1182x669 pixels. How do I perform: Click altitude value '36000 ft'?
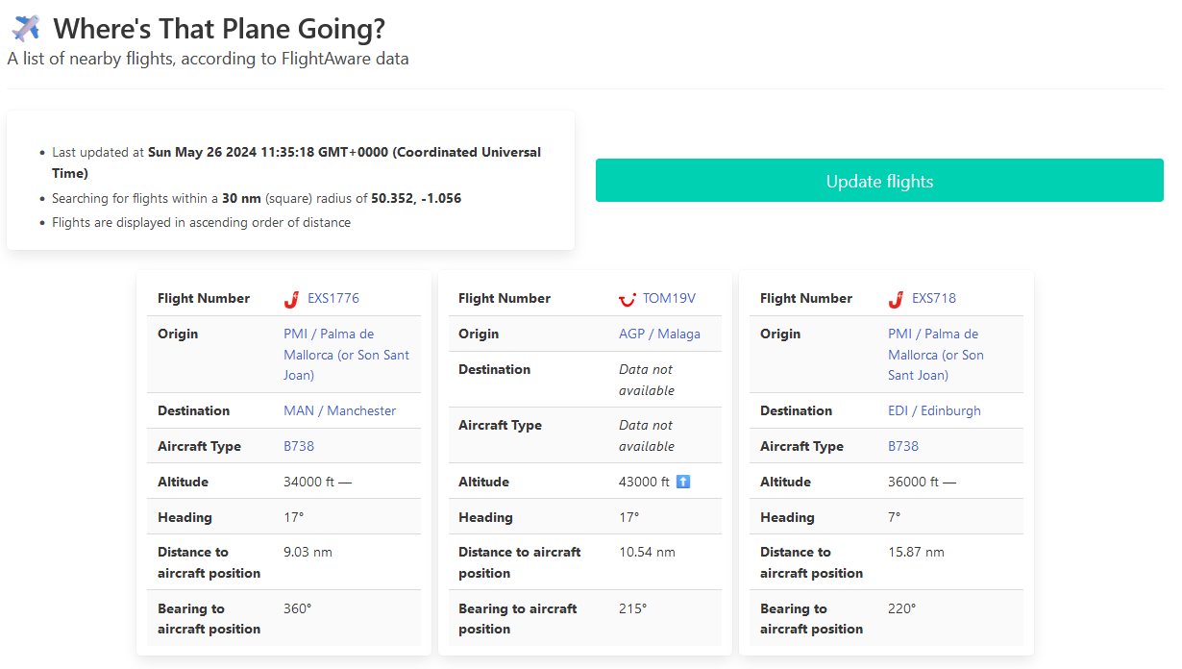[x=913, y=482]
